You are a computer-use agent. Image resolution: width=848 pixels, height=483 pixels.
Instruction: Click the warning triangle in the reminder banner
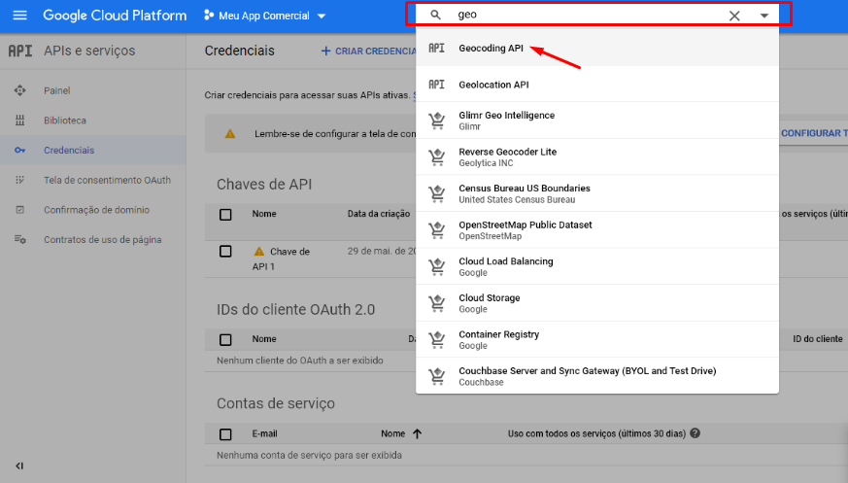[230, 133]
